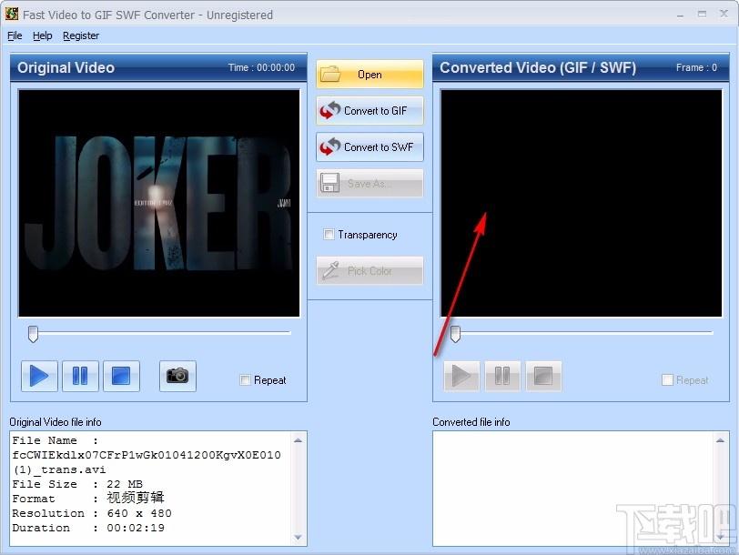Click the converted video seek slider handle

tap(456, 334)
